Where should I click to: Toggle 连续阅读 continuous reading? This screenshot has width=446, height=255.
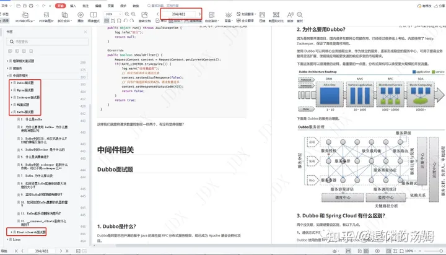click(193, 21)
